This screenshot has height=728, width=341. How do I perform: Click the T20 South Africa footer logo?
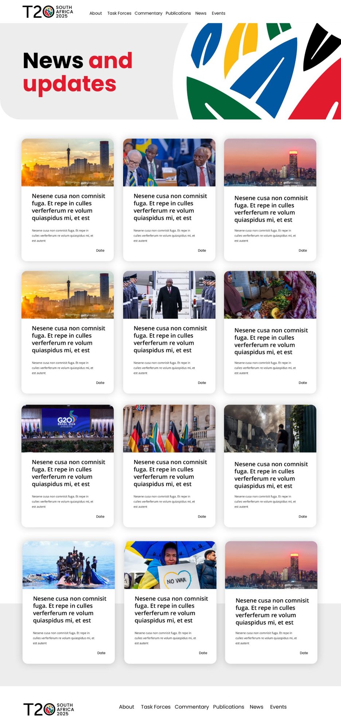coord(49,709)
